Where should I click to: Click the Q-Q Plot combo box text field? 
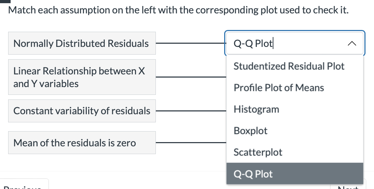[x=283, y=44]
